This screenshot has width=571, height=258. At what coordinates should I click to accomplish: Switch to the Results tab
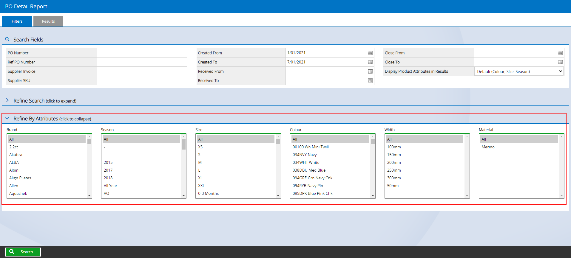point(48,21)
